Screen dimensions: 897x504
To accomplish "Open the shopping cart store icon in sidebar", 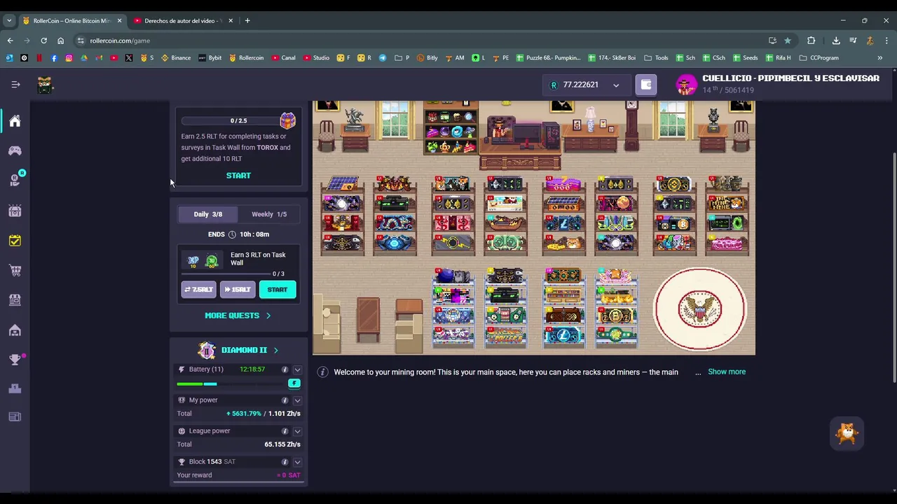I will click(x=15, y=270).
